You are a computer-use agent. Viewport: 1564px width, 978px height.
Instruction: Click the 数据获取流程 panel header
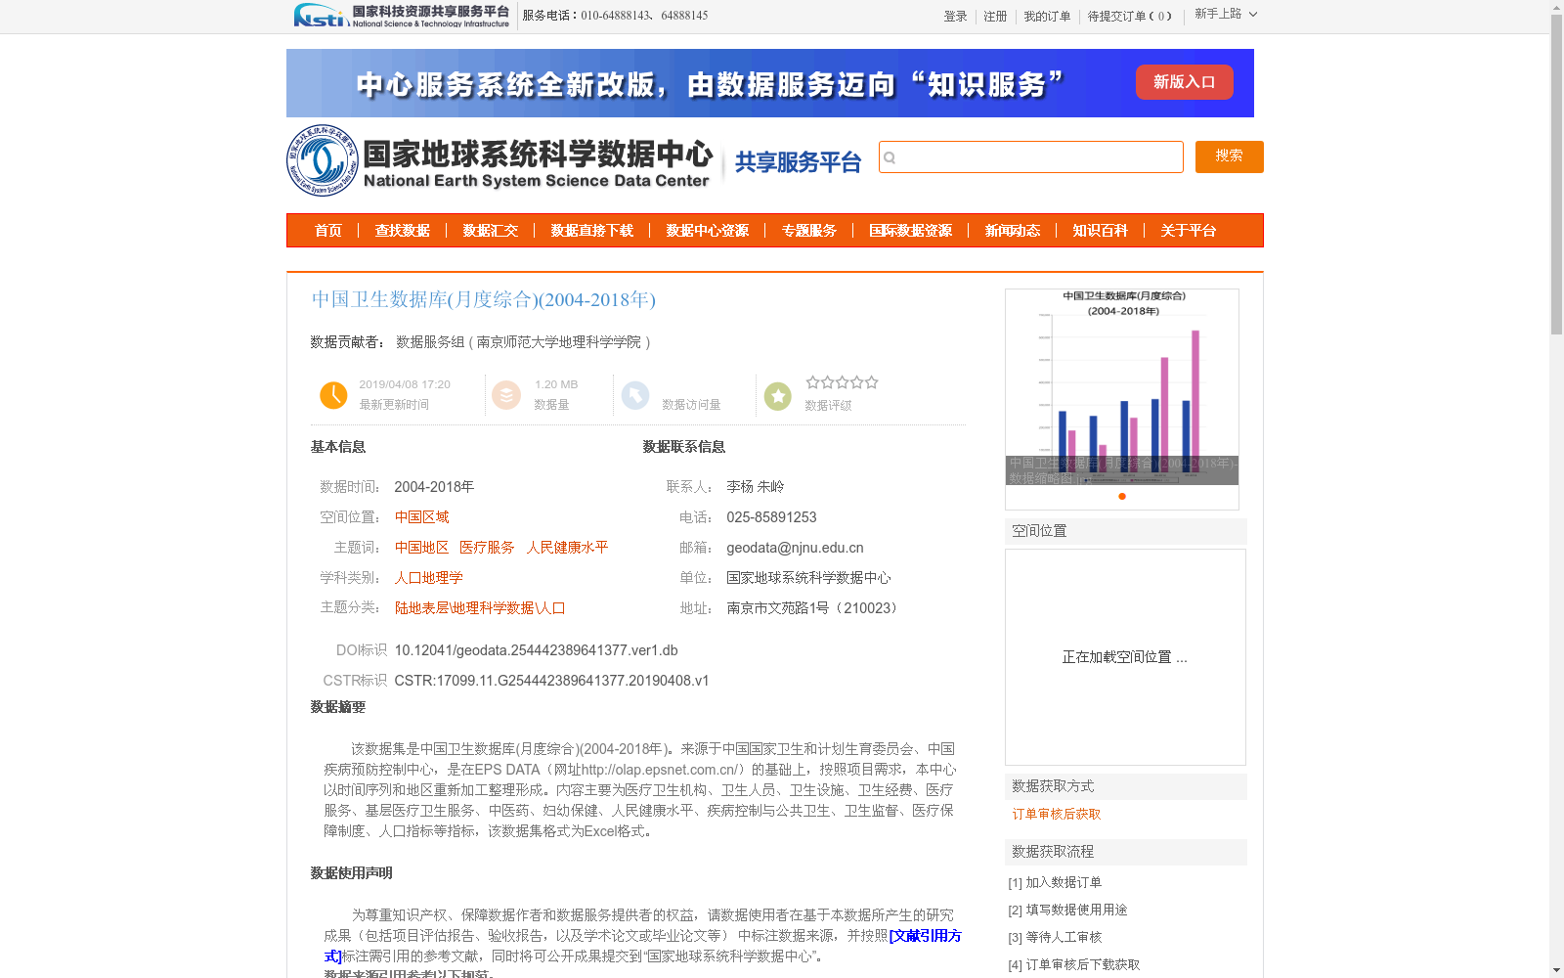click(1126, 852)
